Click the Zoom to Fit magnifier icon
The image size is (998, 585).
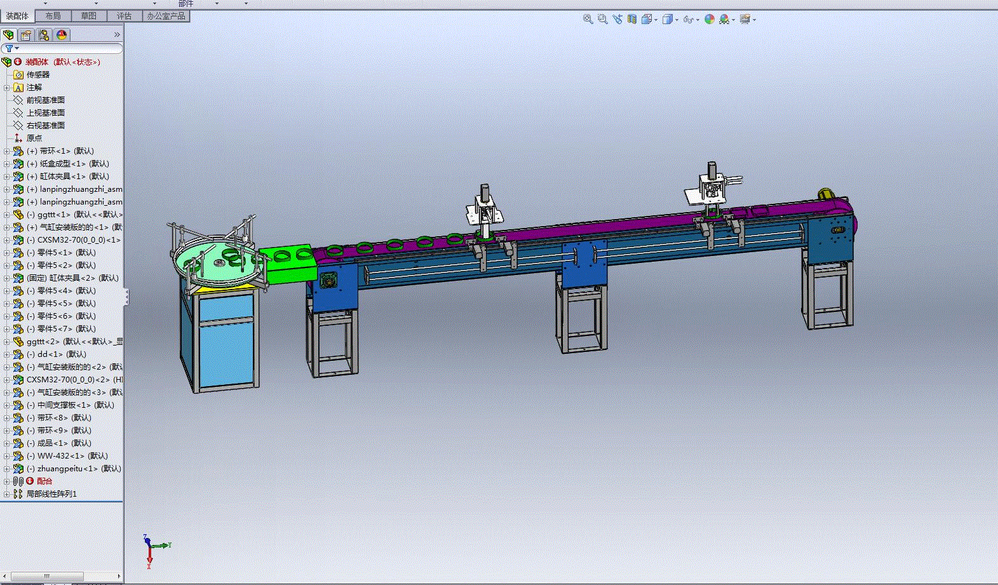pyautogui.click(x=588, y=20)
